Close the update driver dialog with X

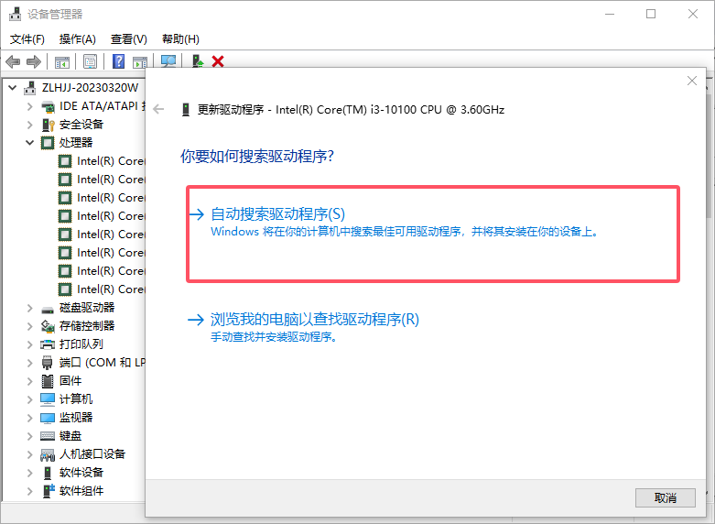tap(692, 81)
